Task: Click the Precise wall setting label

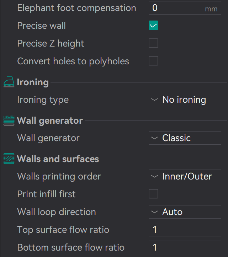Action: click(x=41, y=26)
